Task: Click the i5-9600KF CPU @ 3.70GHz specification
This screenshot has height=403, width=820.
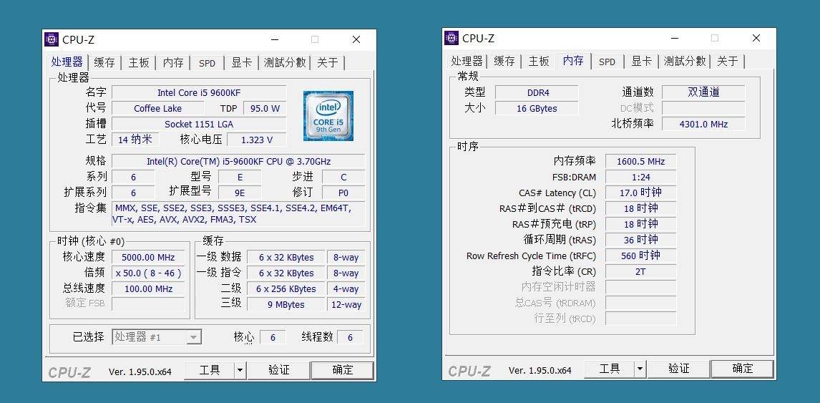Action: tap(238, 161)
